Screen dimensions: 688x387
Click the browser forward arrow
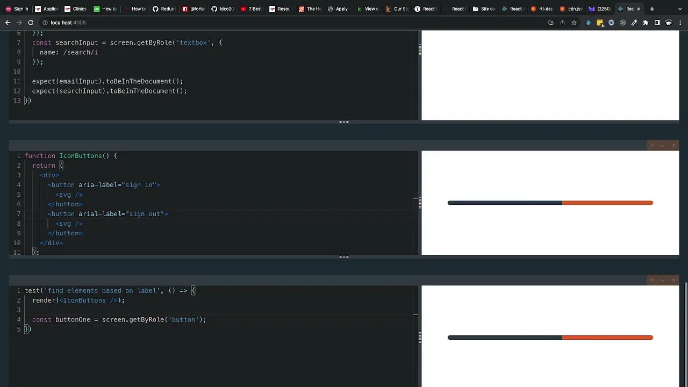pyautogui.click(x=19, y=23)
